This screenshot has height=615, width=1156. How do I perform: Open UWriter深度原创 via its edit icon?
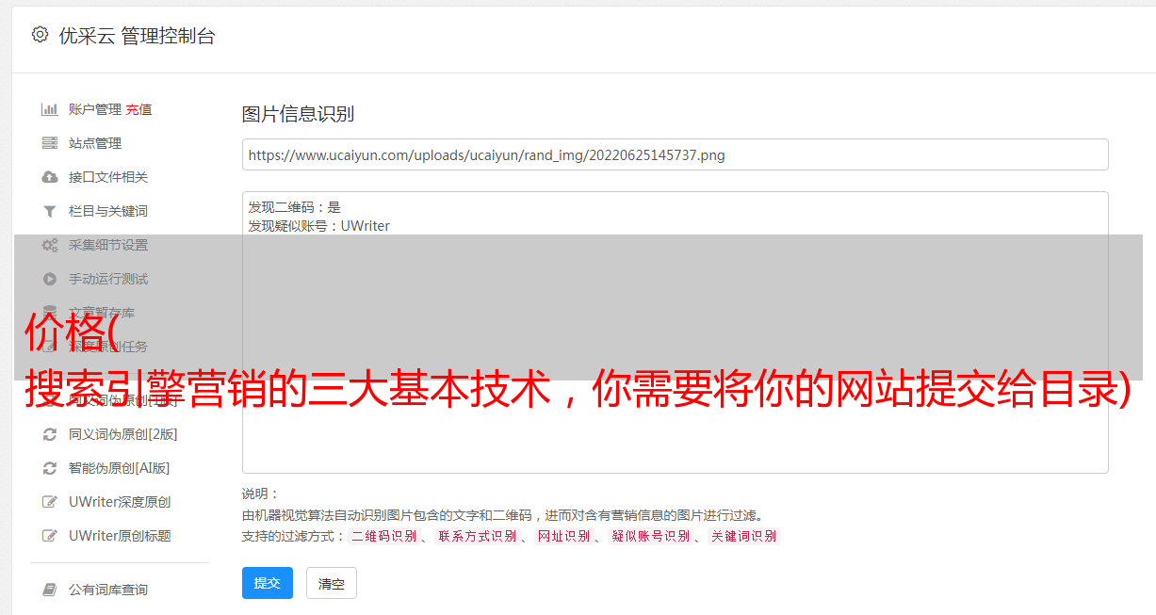pyautogui.click(x=50, y=502)
